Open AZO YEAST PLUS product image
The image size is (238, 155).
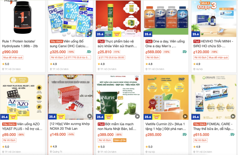(23, 97)
